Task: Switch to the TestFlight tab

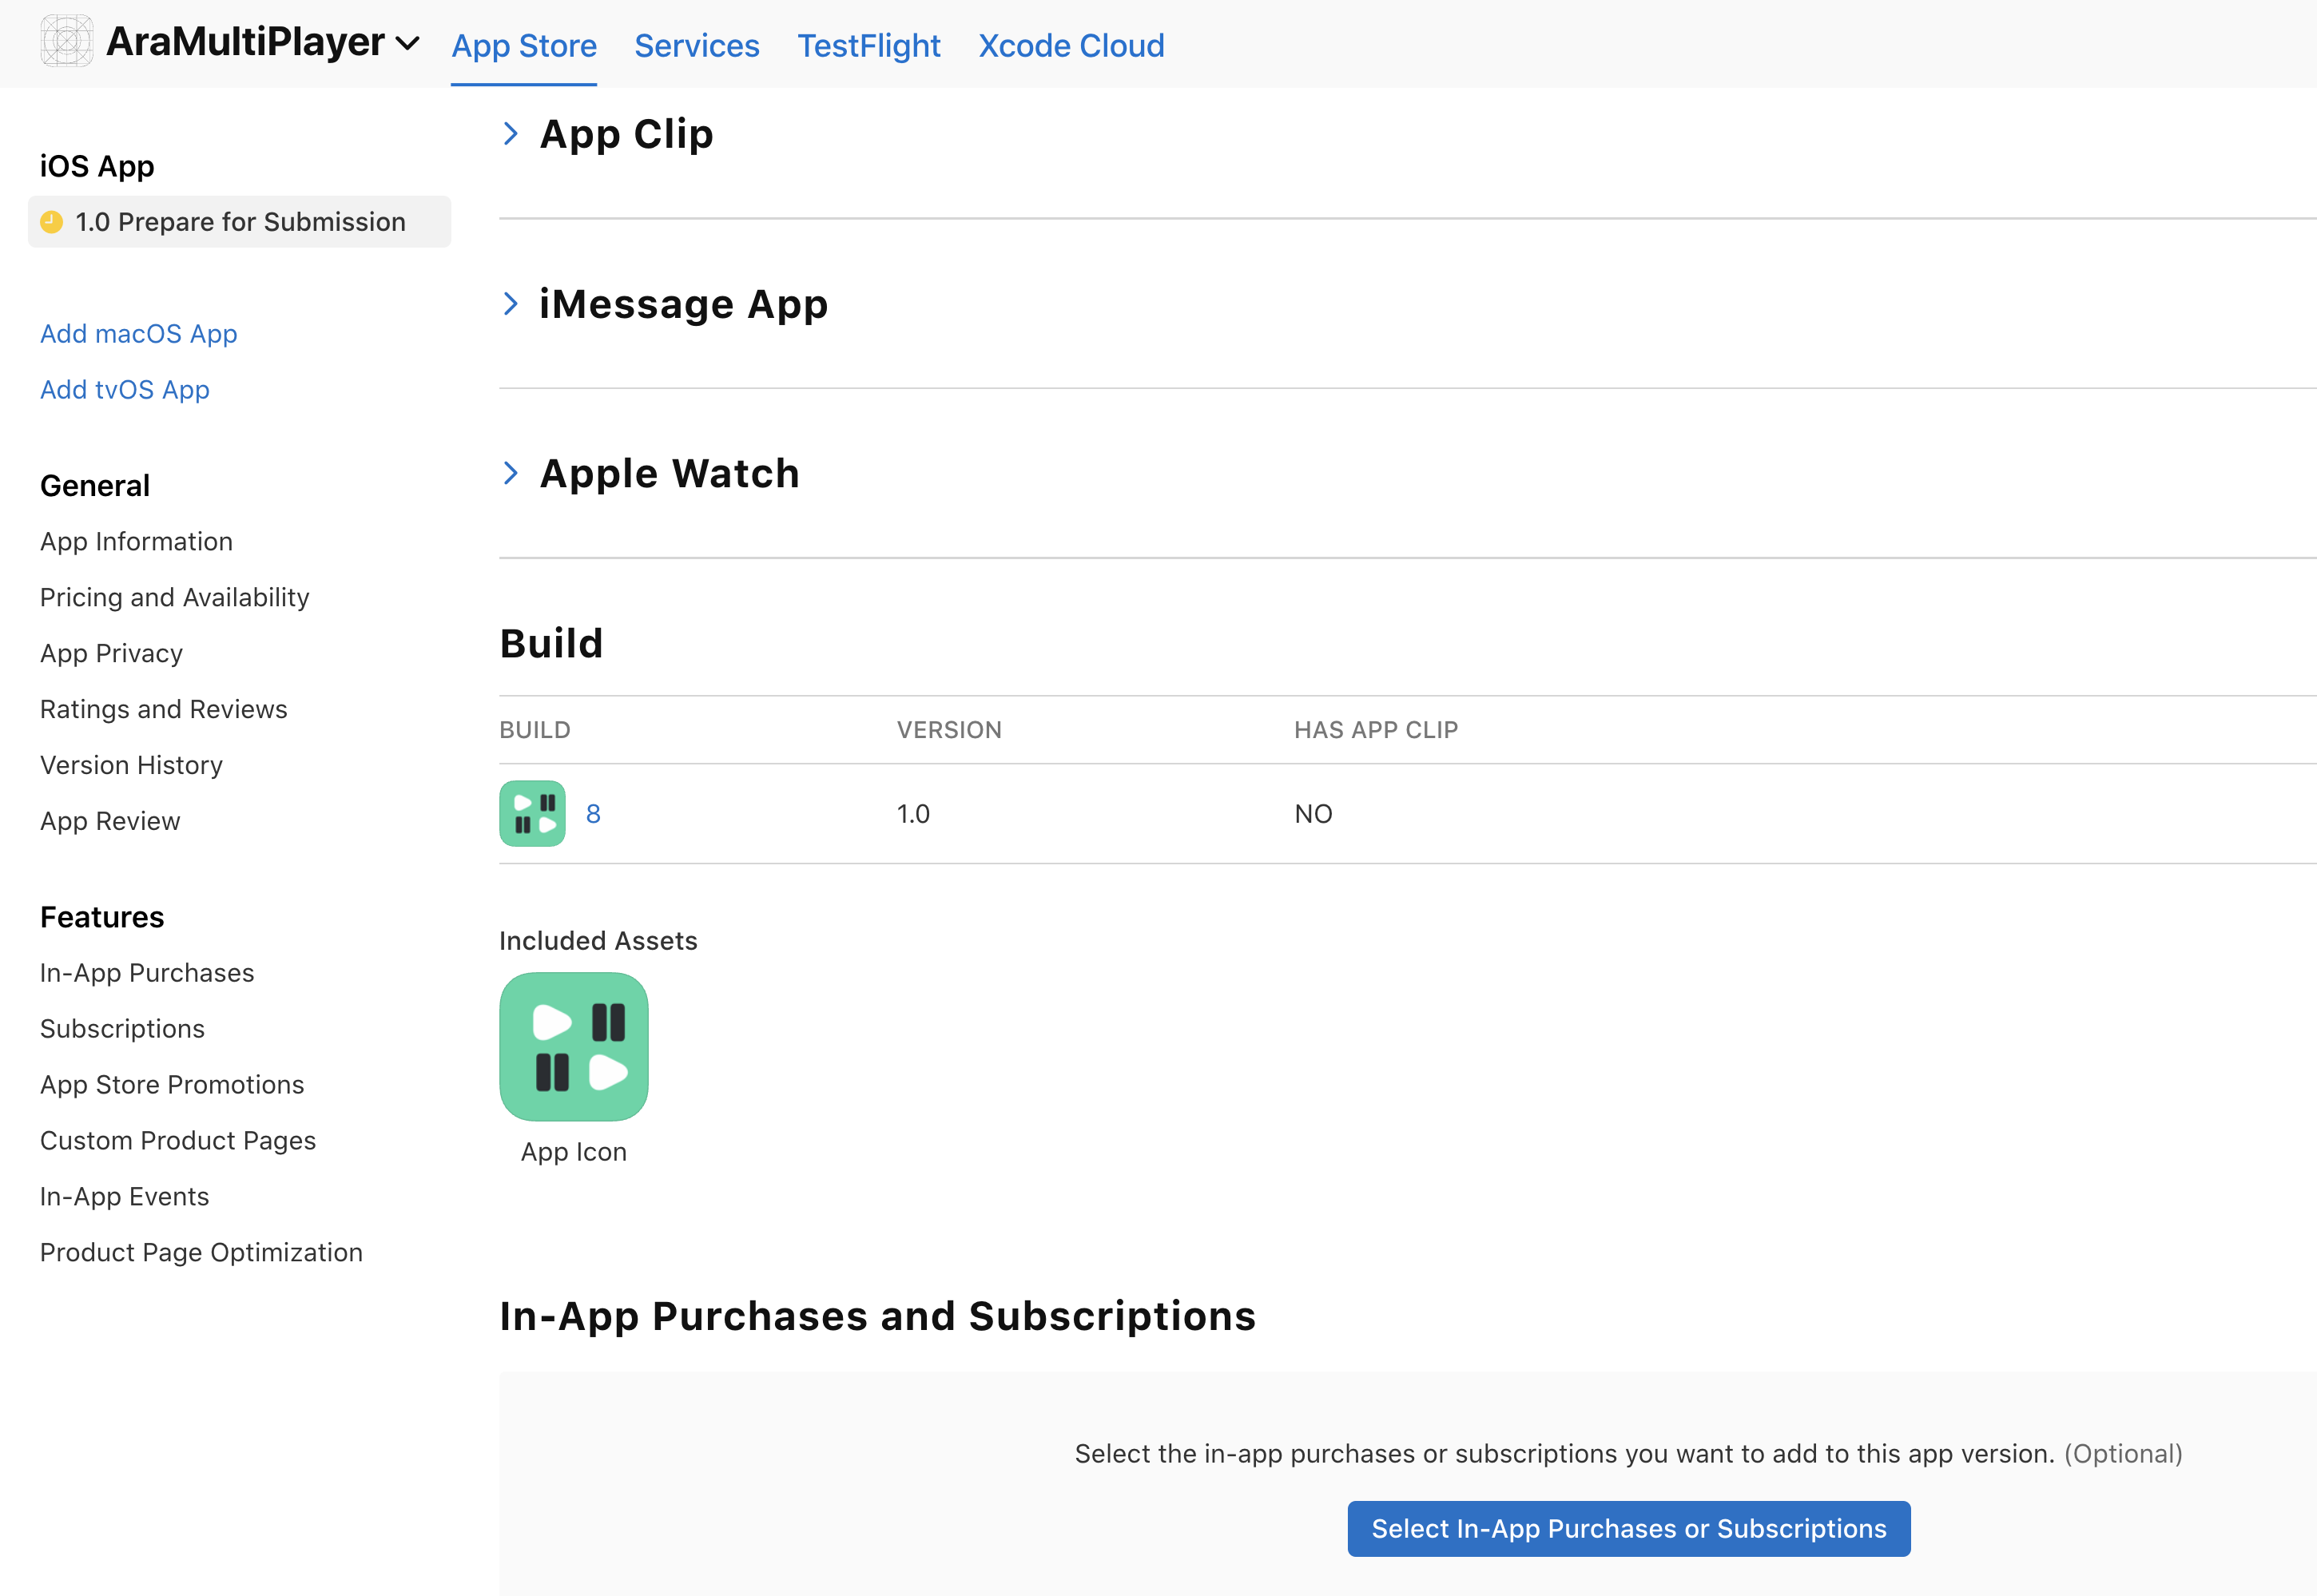Action: [x=868, y=46]
